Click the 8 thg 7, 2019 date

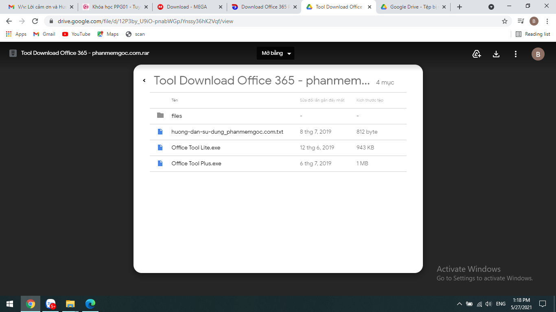(315, 132)
